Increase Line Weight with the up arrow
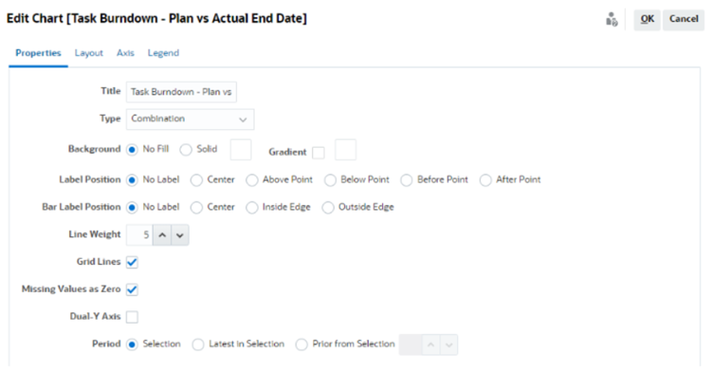Viewport: 712px width, 372px height. [162, 235]
